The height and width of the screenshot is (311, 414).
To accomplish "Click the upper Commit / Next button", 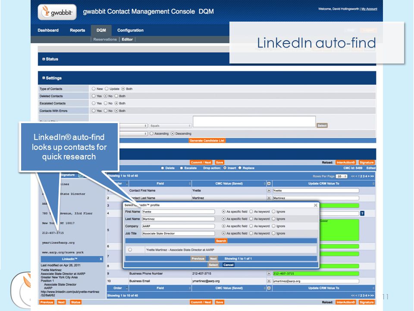I will [x=201, y=162].
